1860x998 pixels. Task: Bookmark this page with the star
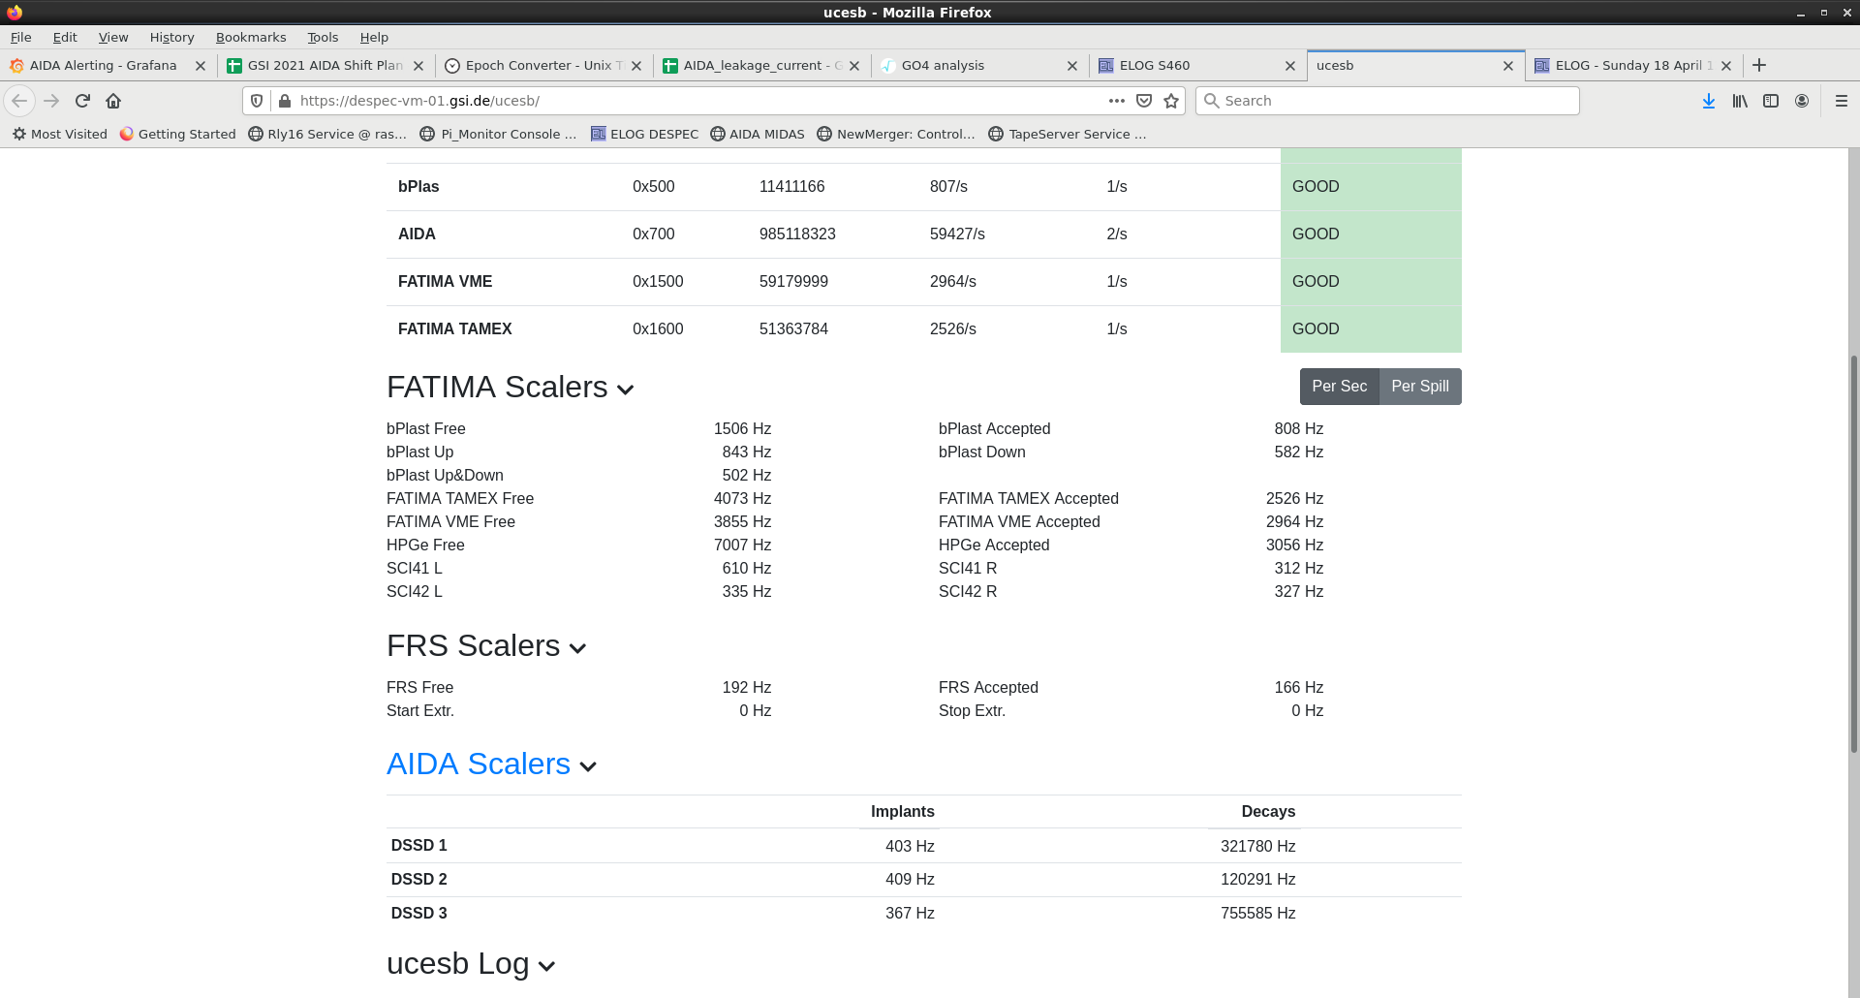tap(1171, 101)
